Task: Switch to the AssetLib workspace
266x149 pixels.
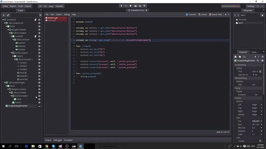Action: tap(59, 6)
